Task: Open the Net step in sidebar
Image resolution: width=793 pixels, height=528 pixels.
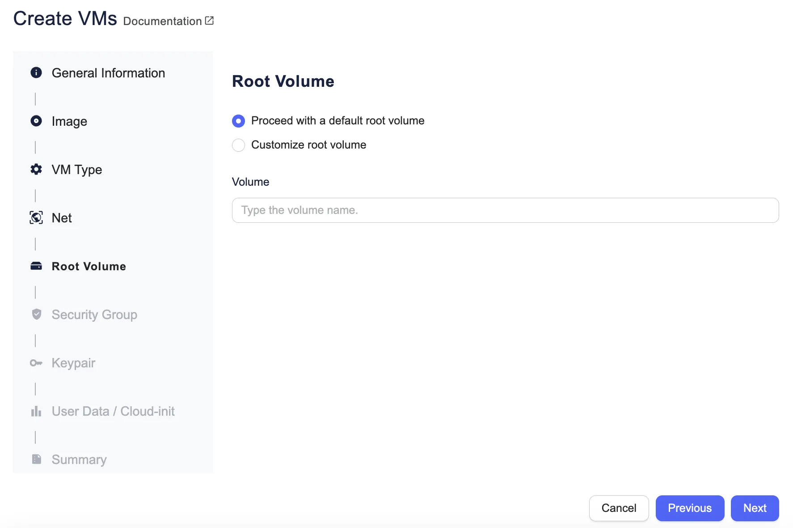Action: click(x=62, y=218)
